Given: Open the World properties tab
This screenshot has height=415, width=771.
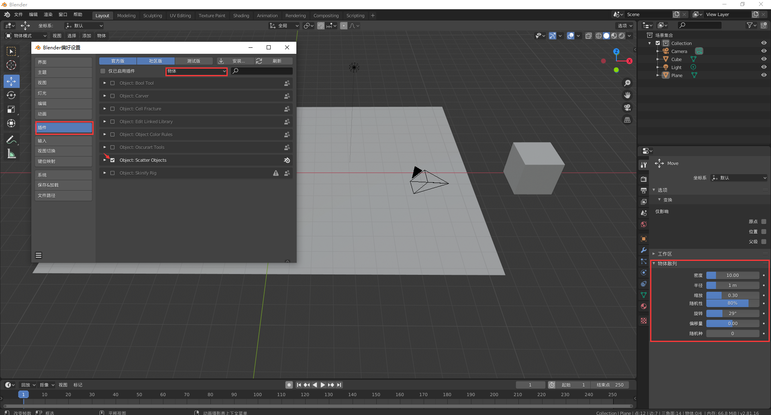Looking at the screenshot, I should point(644,224).
